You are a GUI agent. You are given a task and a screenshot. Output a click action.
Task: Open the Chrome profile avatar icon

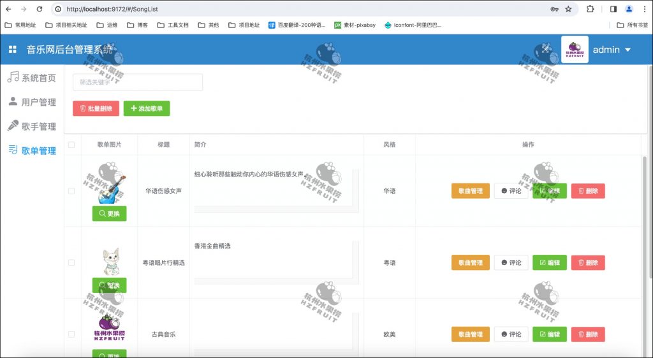(x=629, y=9)
